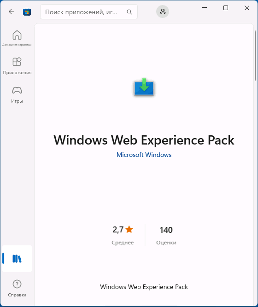
Task: Click the Среднее label
Action: coord(123,243)
